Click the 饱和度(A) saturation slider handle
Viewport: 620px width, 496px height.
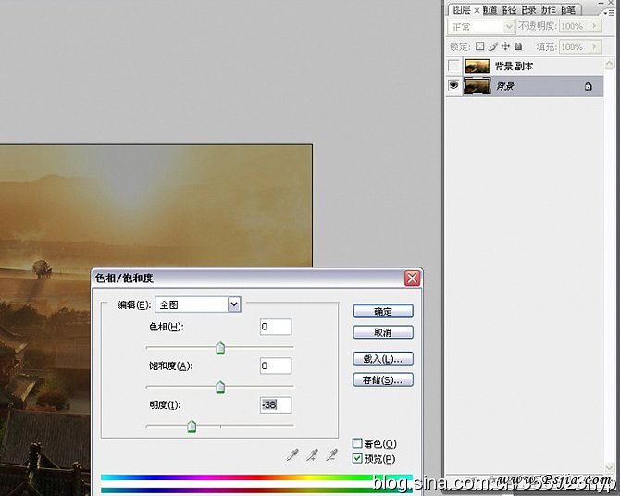pyautogui.click(x=220, y=387)
